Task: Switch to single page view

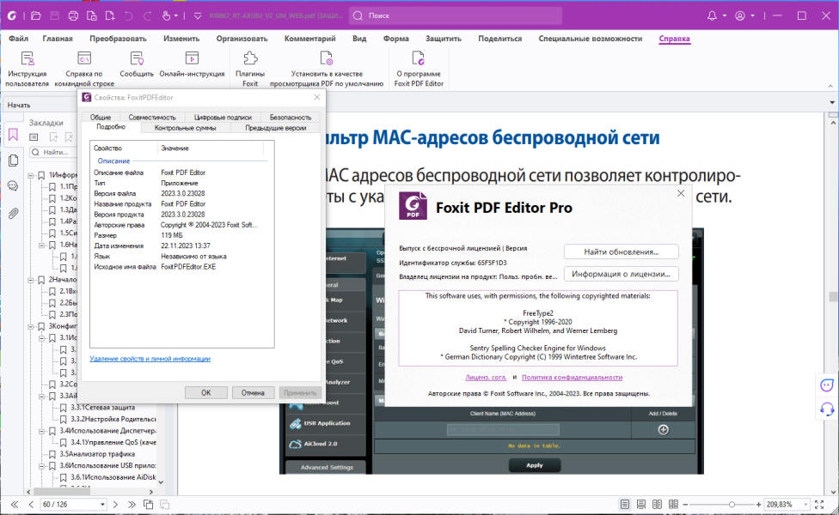Action: tap(624, 505)
